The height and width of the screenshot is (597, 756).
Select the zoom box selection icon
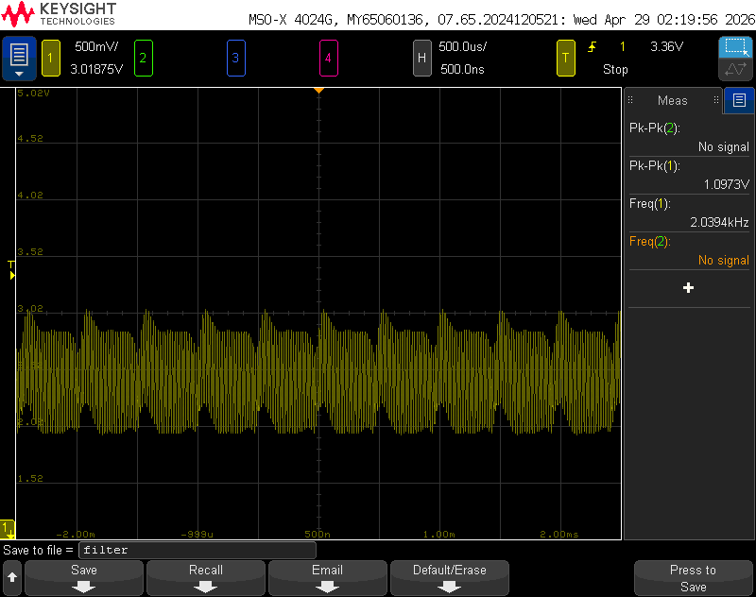click(735, 47)
